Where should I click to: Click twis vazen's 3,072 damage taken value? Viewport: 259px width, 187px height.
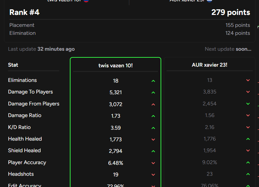115,104
